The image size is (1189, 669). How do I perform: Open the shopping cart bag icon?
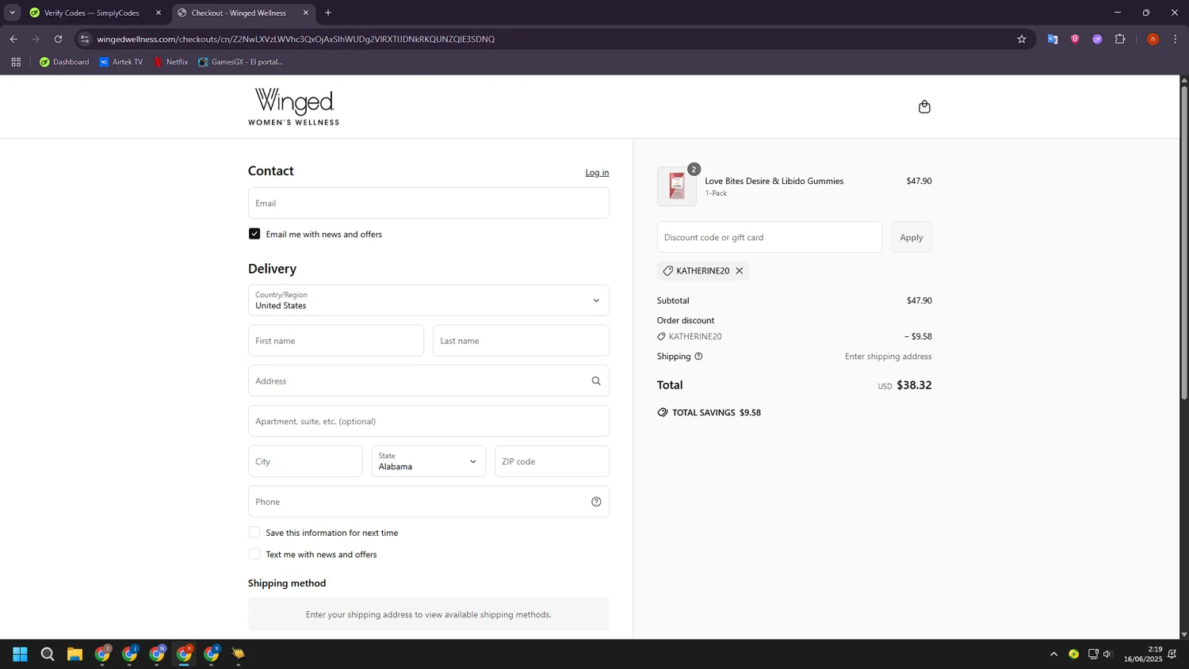point(924,107)
